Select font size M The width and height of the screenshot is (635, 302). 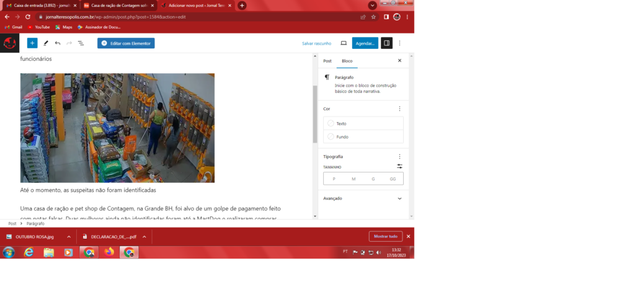353,179
